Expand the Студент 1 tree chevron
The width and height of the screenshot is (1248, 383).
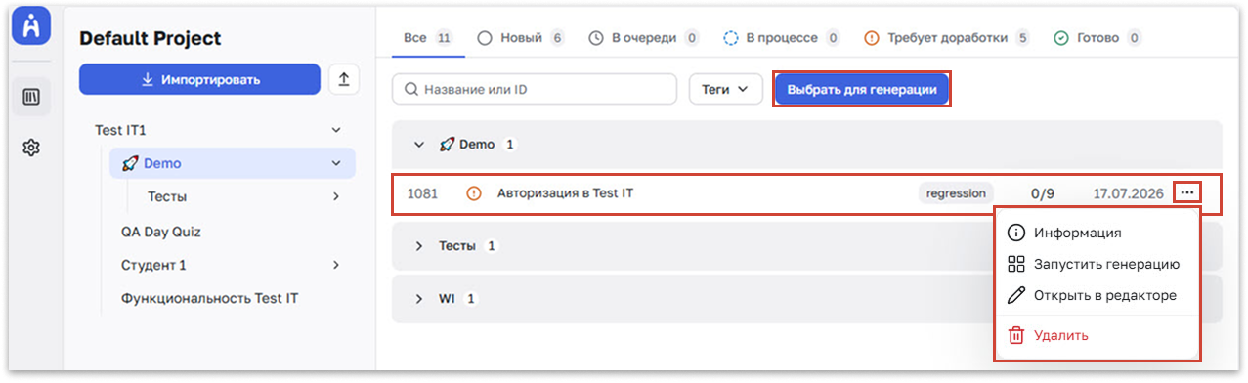(336, 265)
